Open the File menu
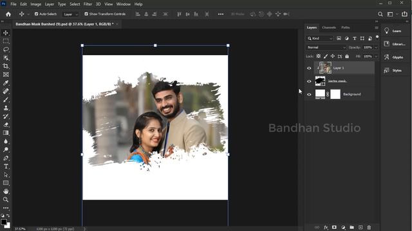Image resolution: width=412 pixels, height=231 pixels. (x=14, y=4)
